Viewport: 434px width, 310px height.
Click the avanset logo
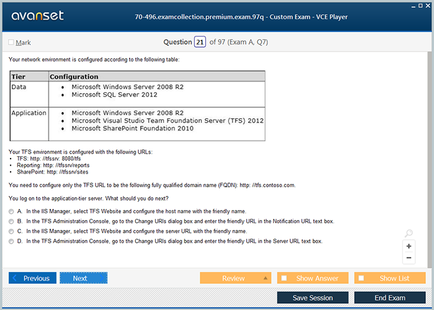pos(37,16)
